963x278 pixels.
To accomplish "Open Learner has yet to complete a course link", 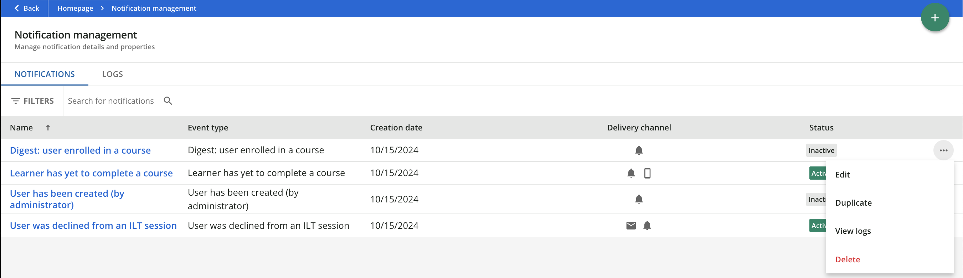I will point(91,173).
